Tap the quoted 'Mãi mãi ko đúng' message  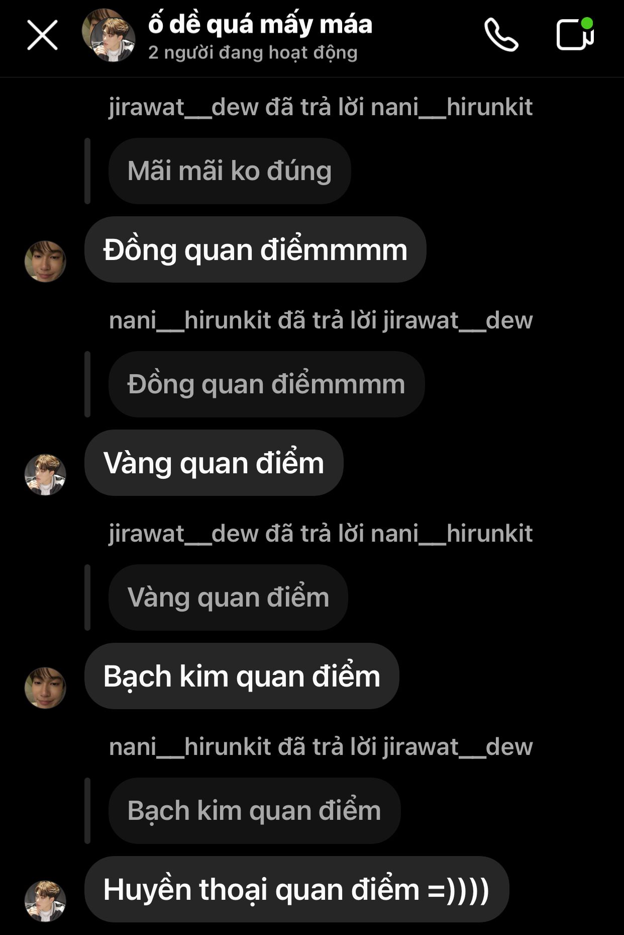coord(230,171)
